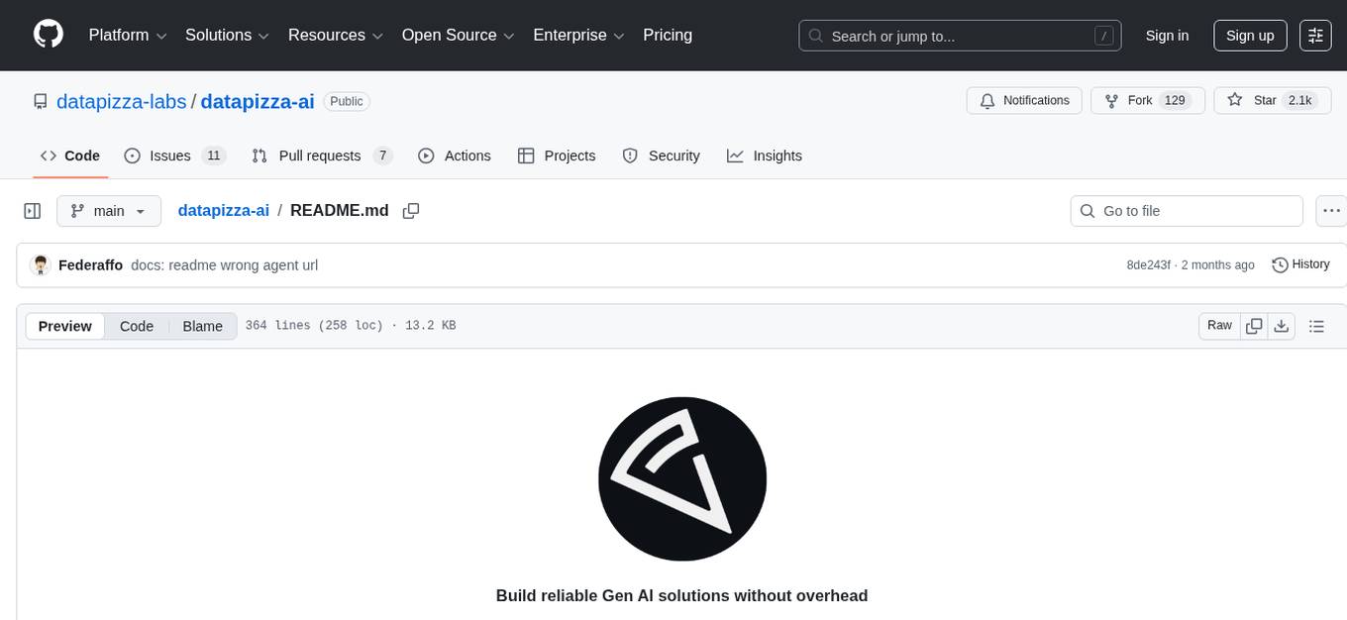Click into the Go to file field
This screenshot has height=620, width=1347.
[x=1186, y=210]
